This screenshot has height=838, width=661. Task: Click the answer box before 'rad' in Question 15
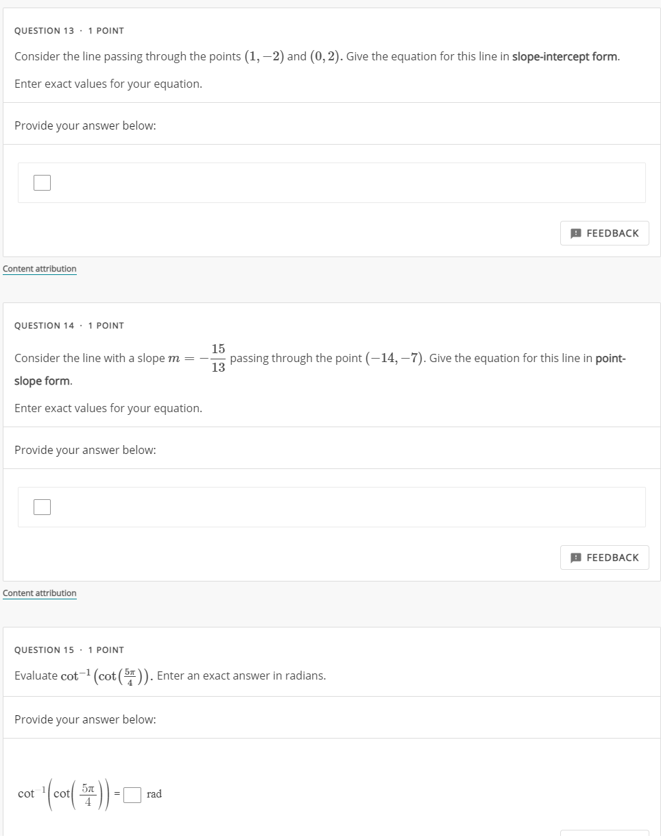pyautogui.click(x=133, y=794)
